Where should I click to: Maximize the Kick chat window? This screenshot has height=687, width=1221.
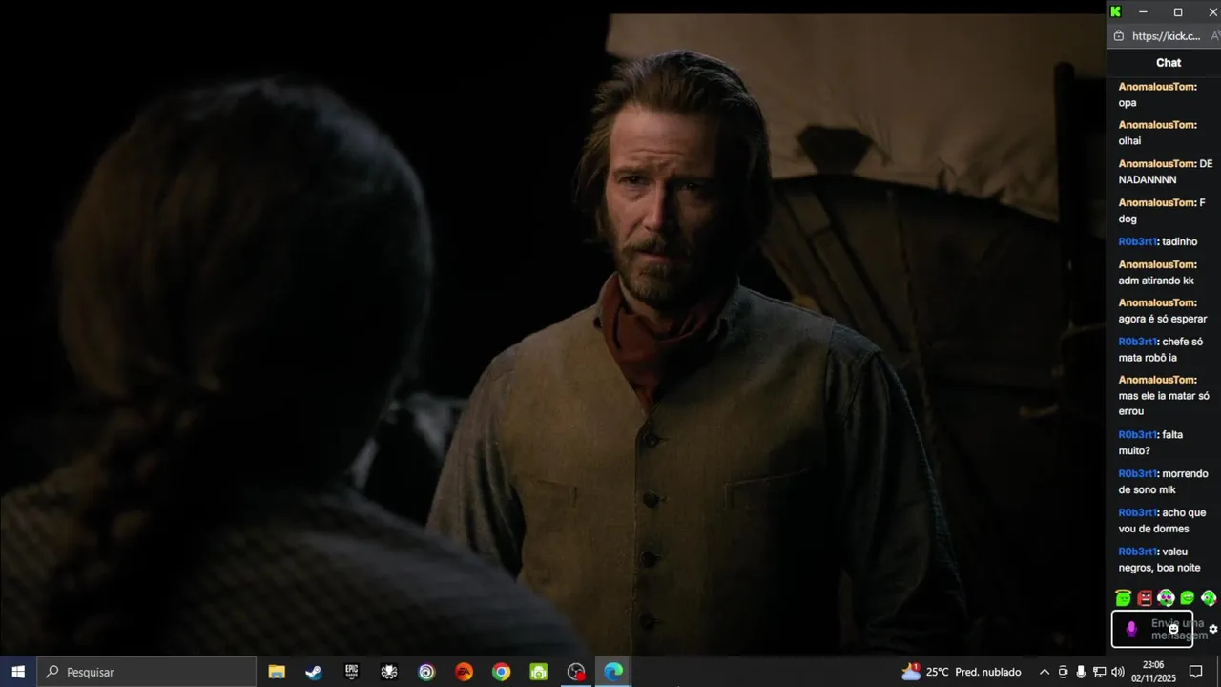click(x=1178, y=11)
